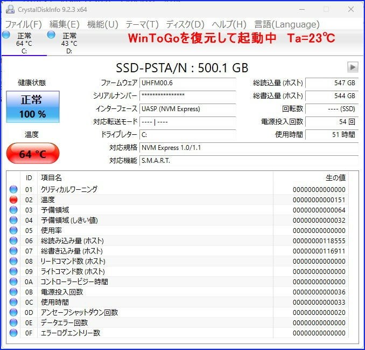Screen dimensions: 365x350
Task: Select the 使用率 row name
Action: point(51,230)
